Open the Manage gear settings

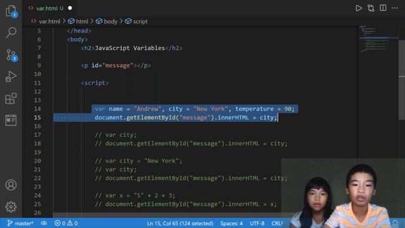click(11, 207)
